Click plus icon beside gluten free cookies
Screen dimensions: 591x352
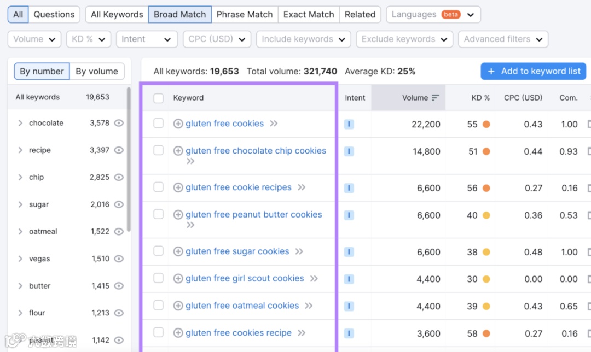pyautogui.click(x=178, y=124)
